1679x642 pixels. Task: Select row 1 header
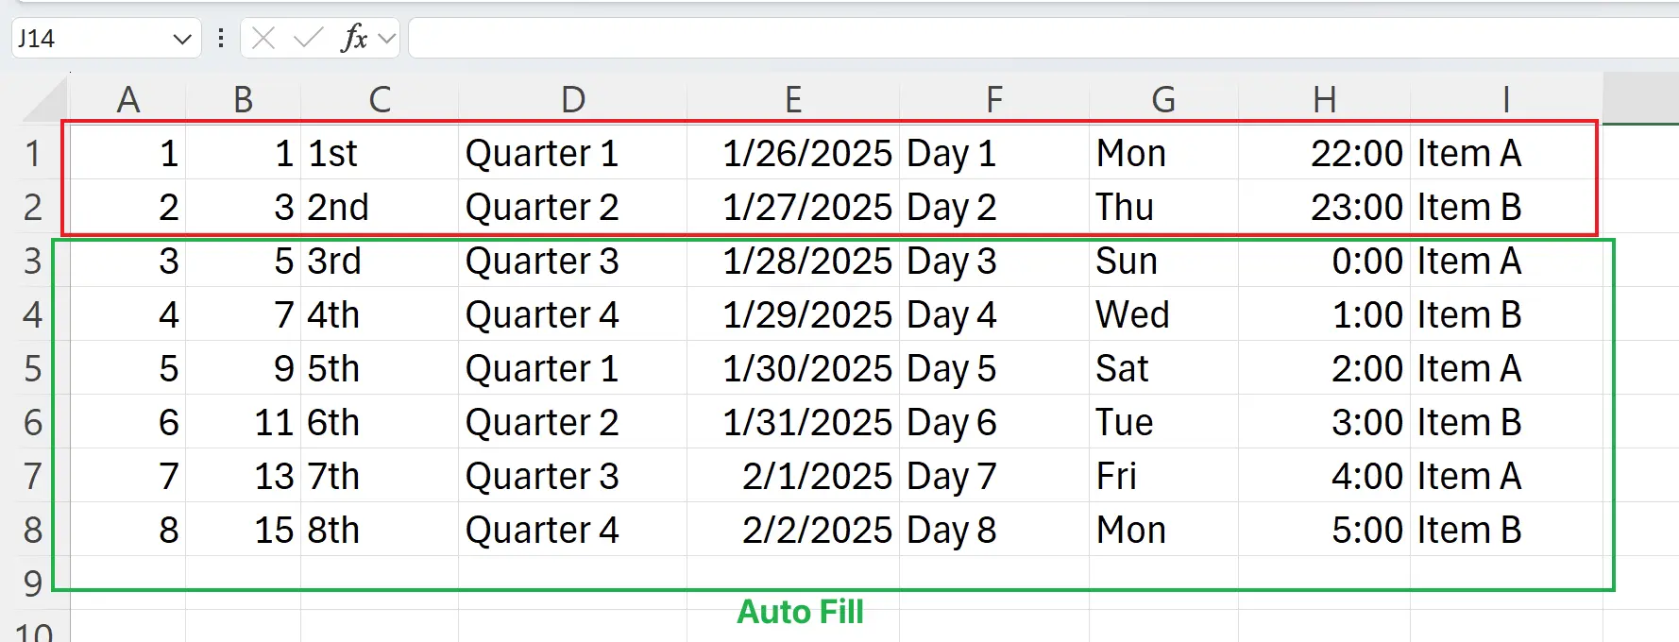pos(33,153)
